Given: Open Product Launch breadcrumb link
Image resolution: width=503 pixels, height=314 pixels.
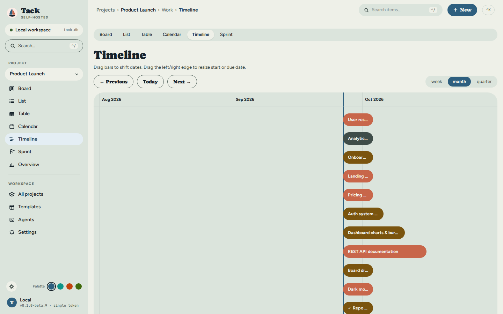Looking at the screenshot, I should coord(138,10).
